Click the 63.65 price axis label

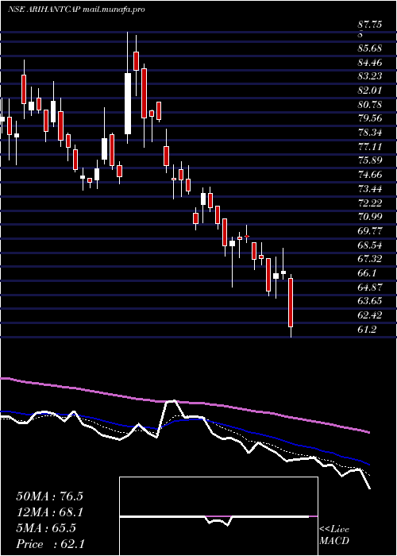pos(370,301)
